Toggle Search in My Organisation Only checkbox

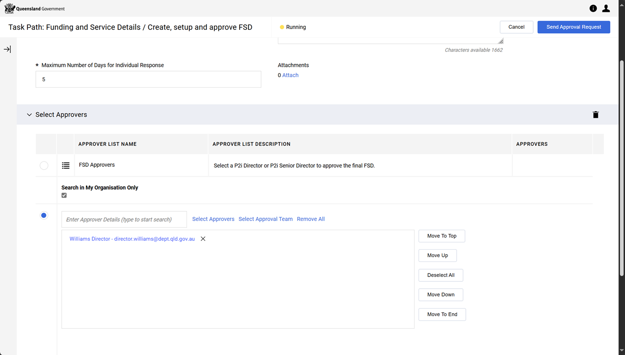64,196
